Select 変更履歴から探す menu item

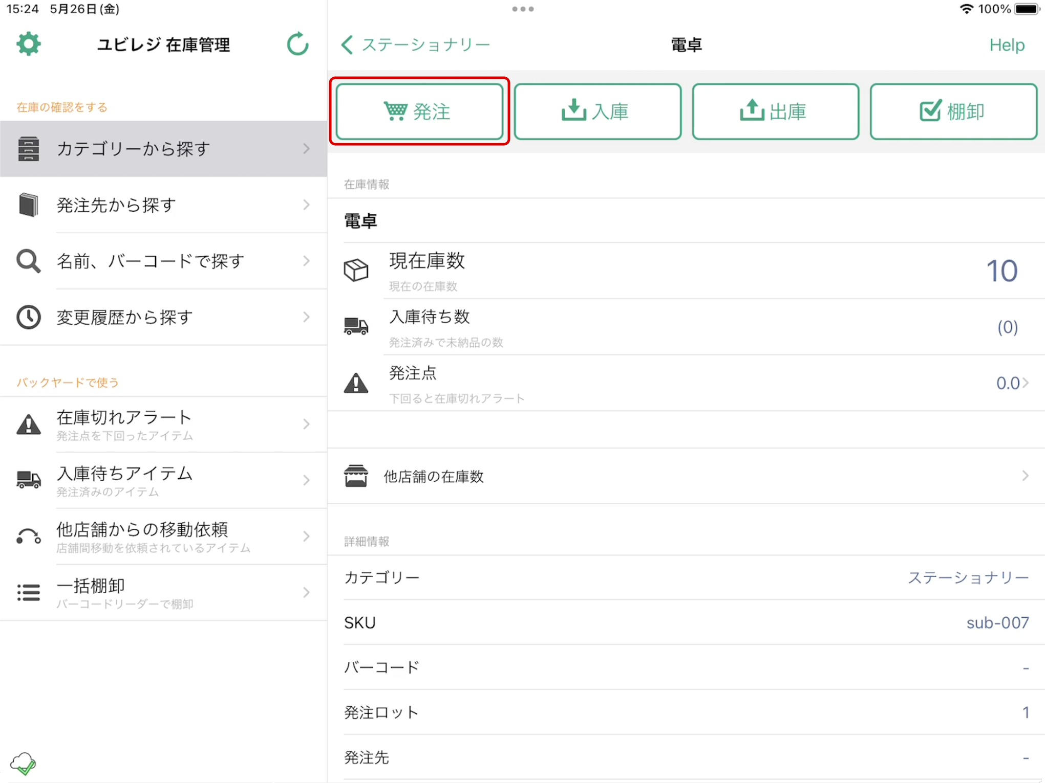click(164, 317)
